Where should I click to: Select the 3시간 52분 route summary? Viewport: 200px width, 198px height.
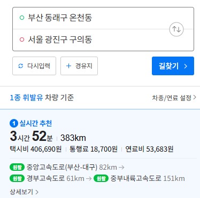(31, 136)
